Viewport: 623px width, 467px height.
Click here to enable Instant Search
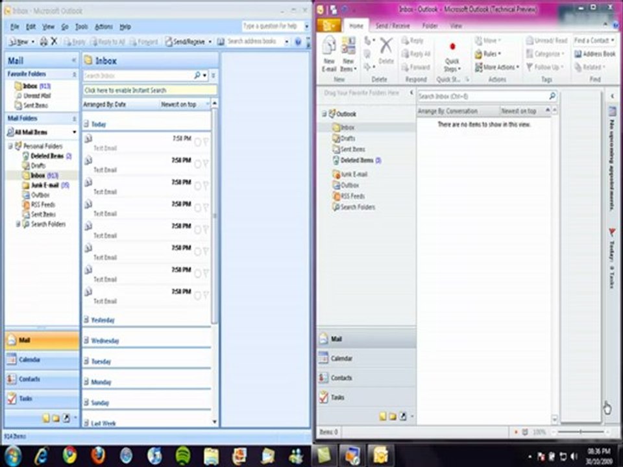click(150, 90)
